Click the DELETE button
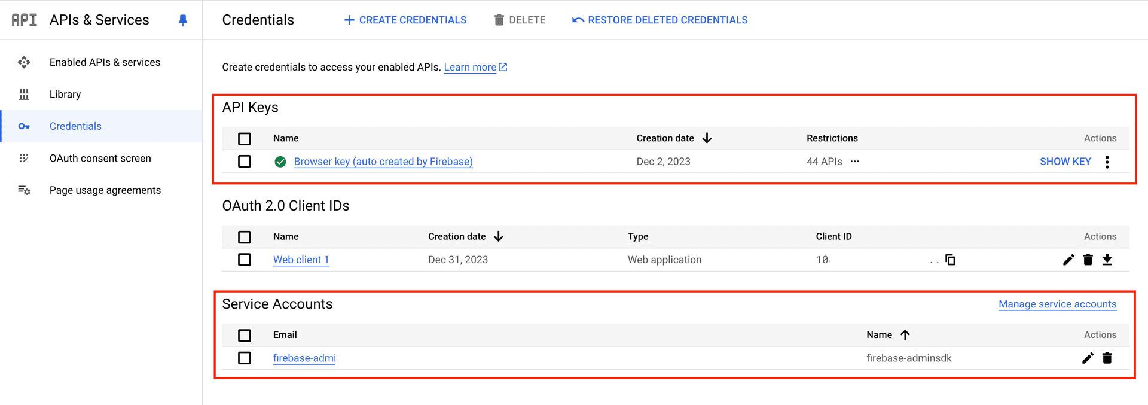The width and height of the screenshot is (1148, 405). [x=520, y=20]
